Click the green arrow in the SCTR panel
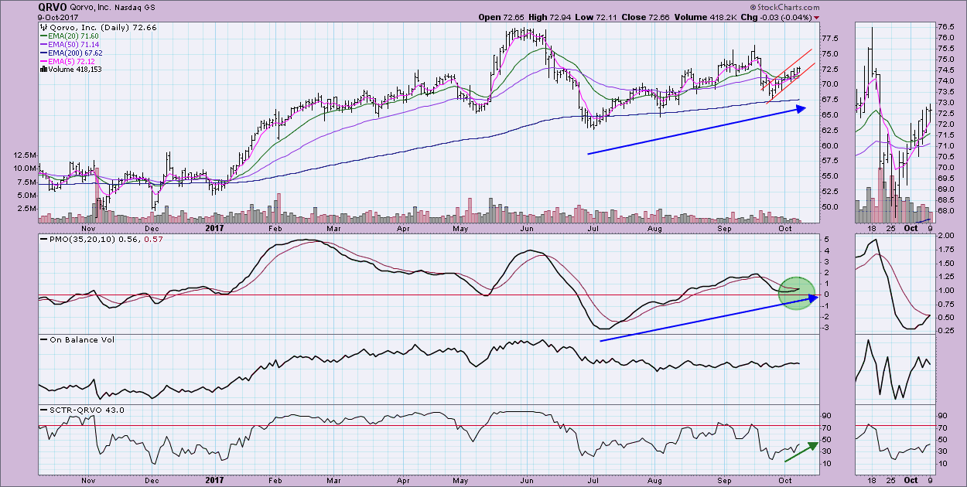The height and width of the screenshot is (487, 967). (x=801, y=451)
